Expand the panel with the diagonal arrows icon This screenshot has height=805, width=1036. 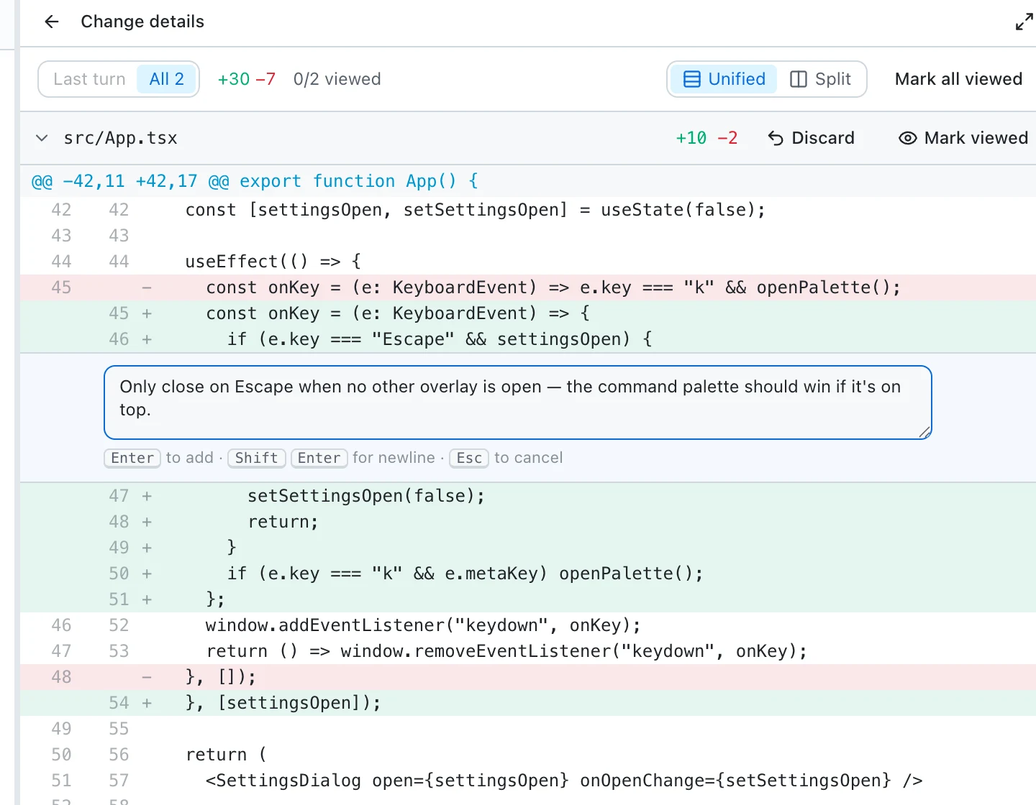(1024, 22)
